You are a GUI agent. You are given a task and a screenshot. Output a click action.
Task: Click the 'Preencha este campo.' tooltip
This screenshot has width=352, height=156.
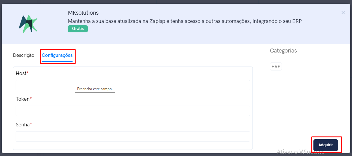95,89
